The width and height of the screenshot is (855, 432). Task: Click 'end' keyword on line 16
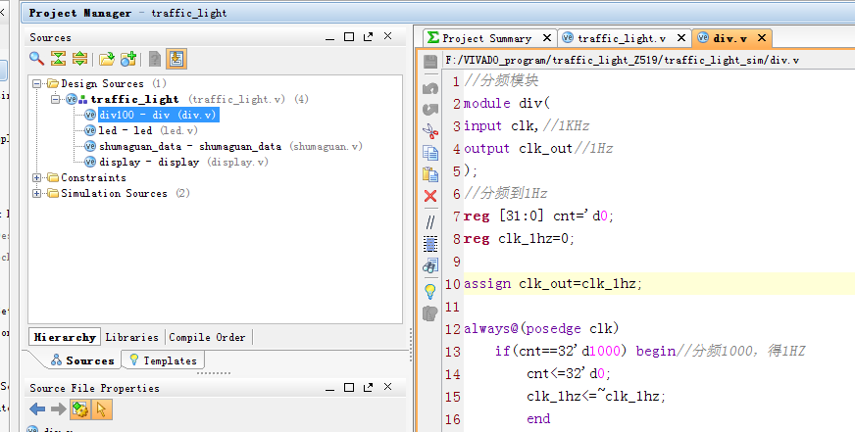(538, 419)
